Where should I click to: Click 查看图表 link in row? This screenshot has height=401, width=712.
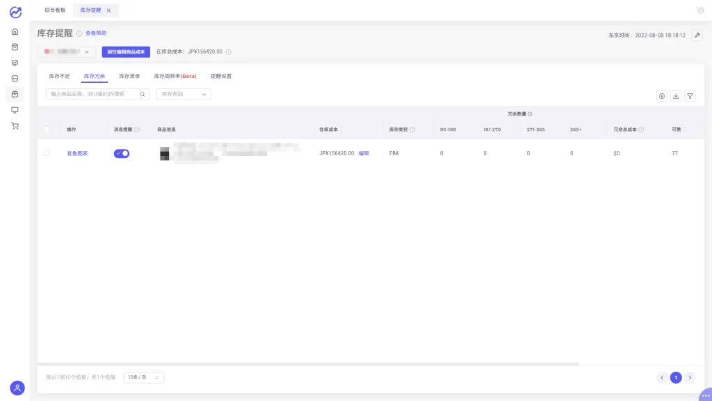[x=77, y=153]
